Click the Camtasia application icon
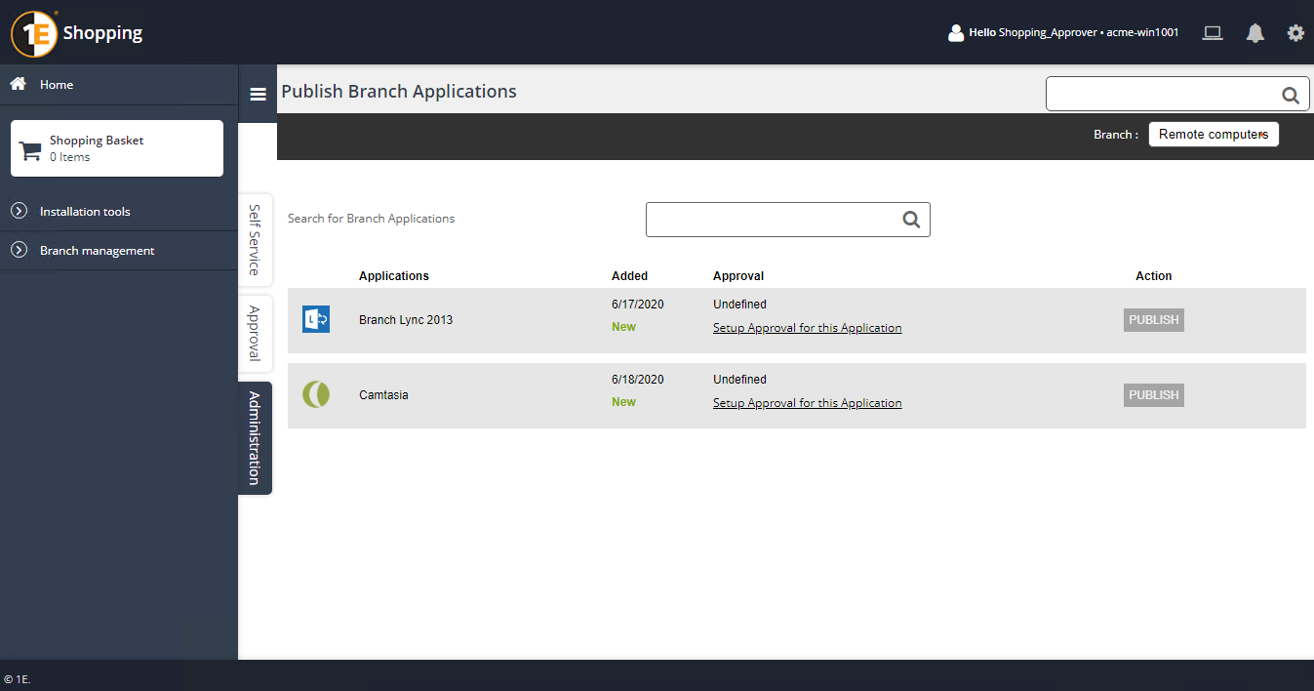Screen dimensions: 1314x691 pos(316,394)
